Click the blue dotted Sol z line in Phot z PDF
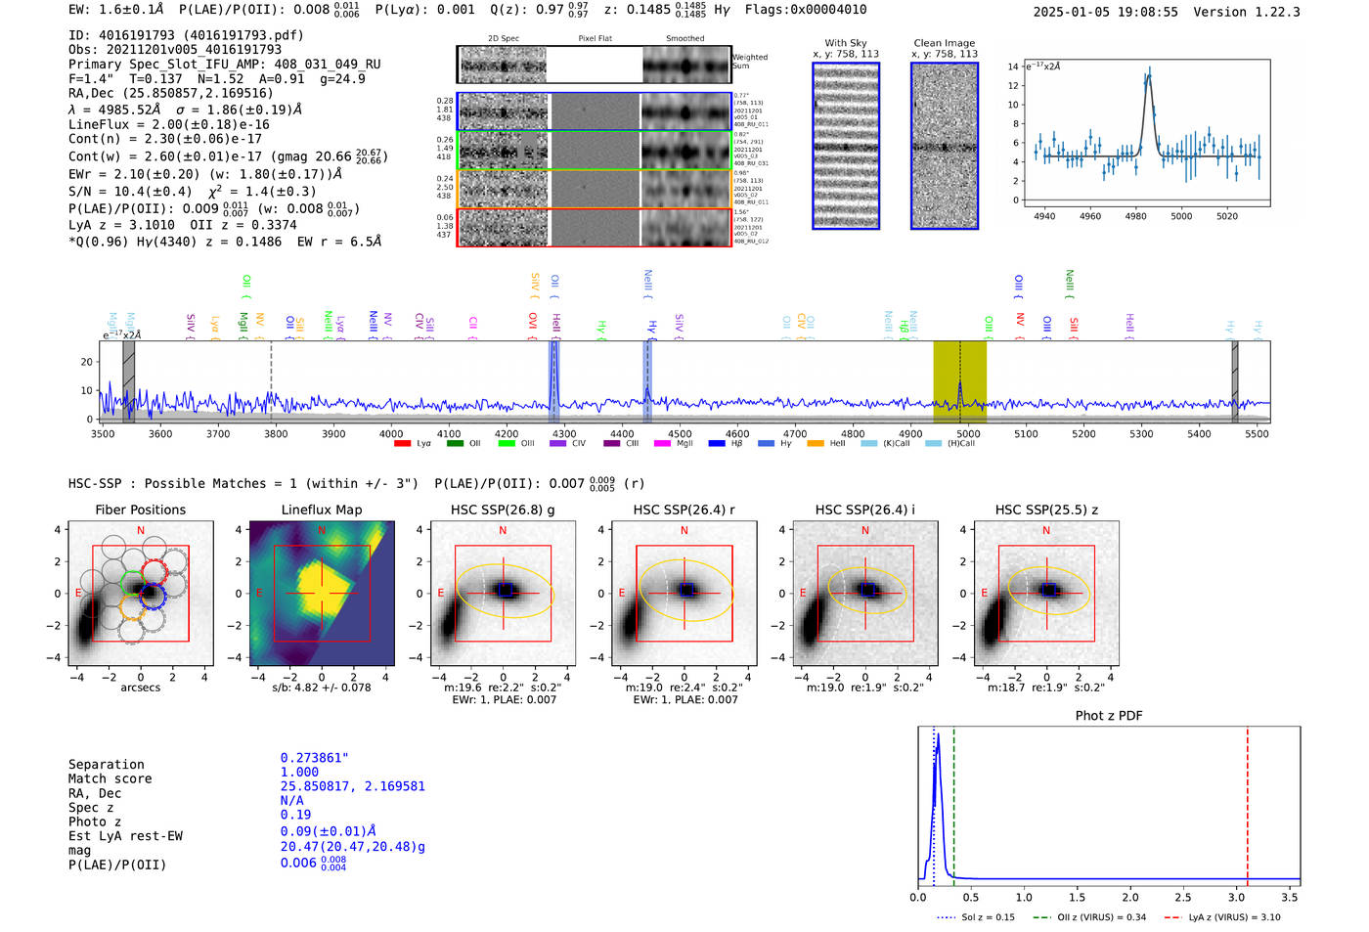Viewport: 1369px width, 932px height. click(x=934, y=806)
